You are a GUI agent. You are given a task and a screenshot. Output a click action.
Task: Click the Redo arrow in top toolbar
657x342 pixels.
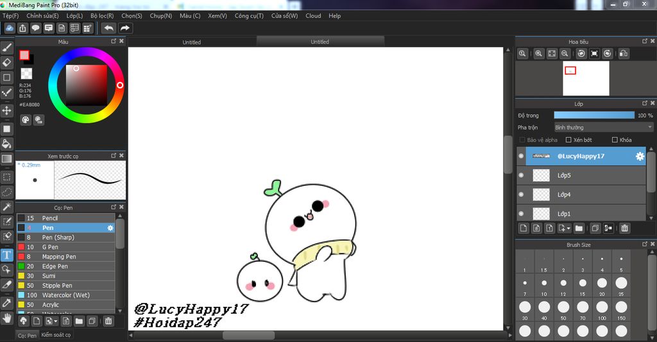pos(125,28)
